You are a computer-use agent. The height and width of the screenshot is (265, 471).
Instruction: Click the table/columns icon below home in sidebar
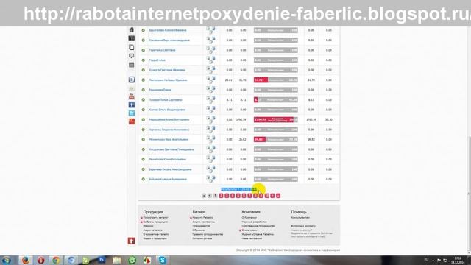click(131, 38)
